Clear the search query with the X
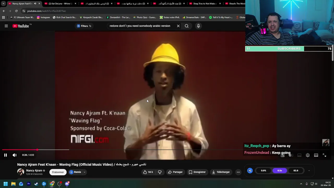Image resolution: width=334 pixels, height=188 pixels. click(x=178, y=26)
